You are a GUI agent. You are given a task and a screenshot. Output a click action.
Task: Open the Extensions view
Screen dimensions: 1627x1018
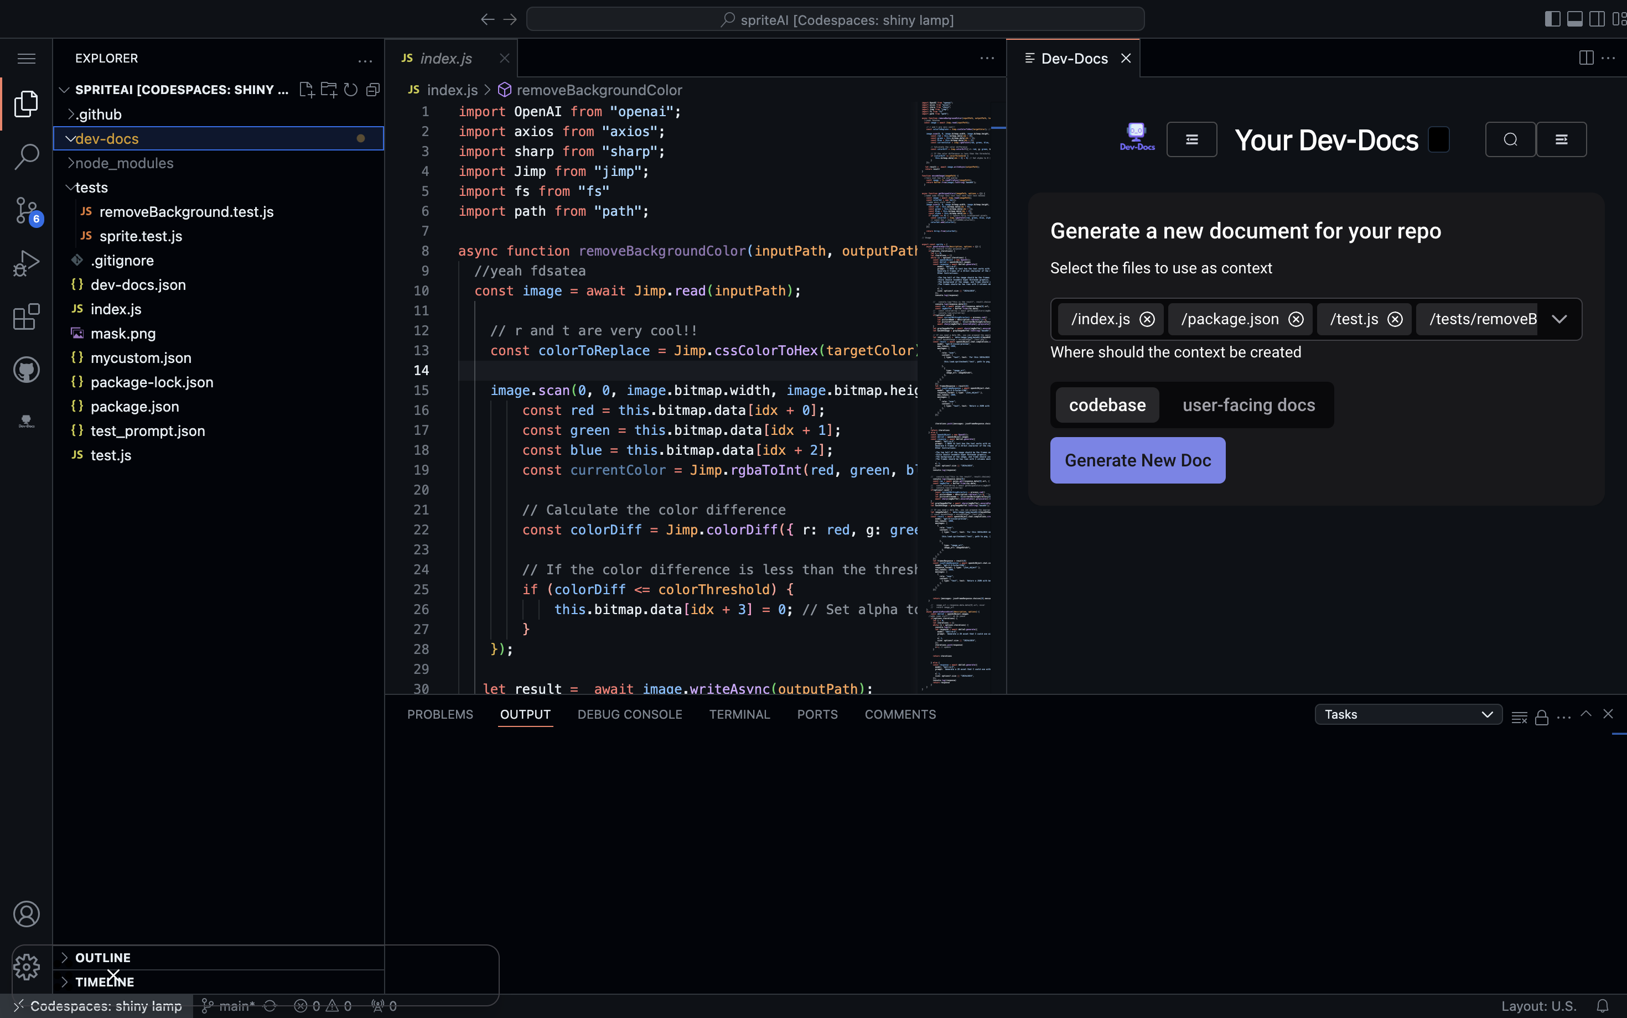[x=26, y=316]
